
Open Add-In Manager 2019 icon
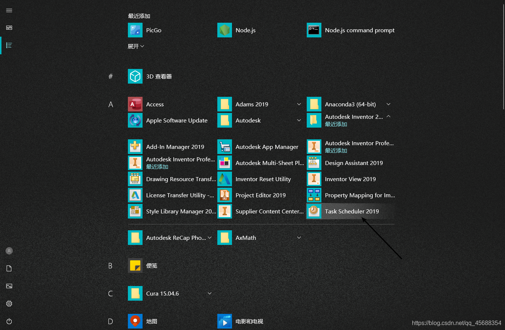135,147
